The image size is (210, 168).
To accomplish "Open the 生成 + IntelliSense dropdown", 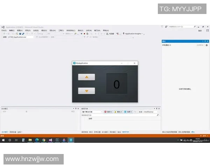I will click(x=148, y=112).
